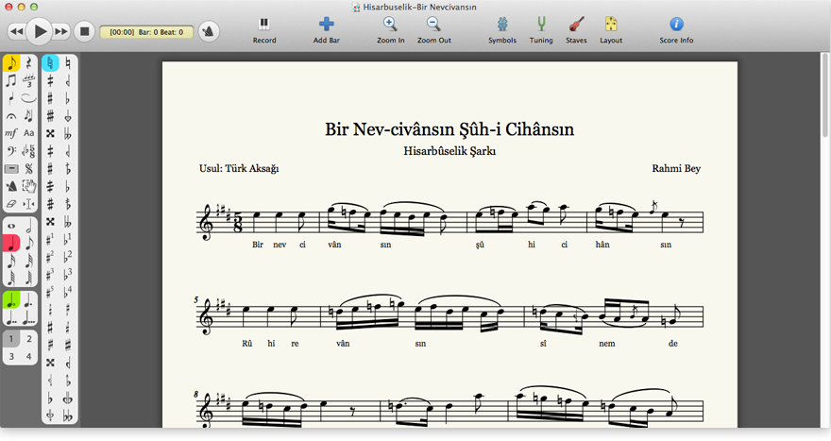The height and width of the screenshot is (441, 831).
Task: Select voice 4
Action: [28, 356]
